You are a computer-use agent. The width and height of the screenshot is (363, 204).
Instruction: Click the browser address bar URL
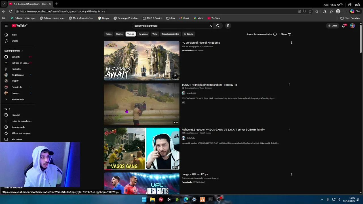coord(63,11)
